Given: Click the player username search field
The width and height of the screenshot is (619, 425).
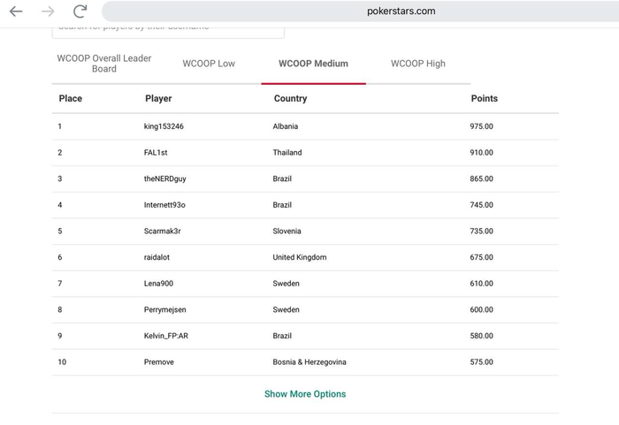Looking at the screenshot, I should point(168,28).
